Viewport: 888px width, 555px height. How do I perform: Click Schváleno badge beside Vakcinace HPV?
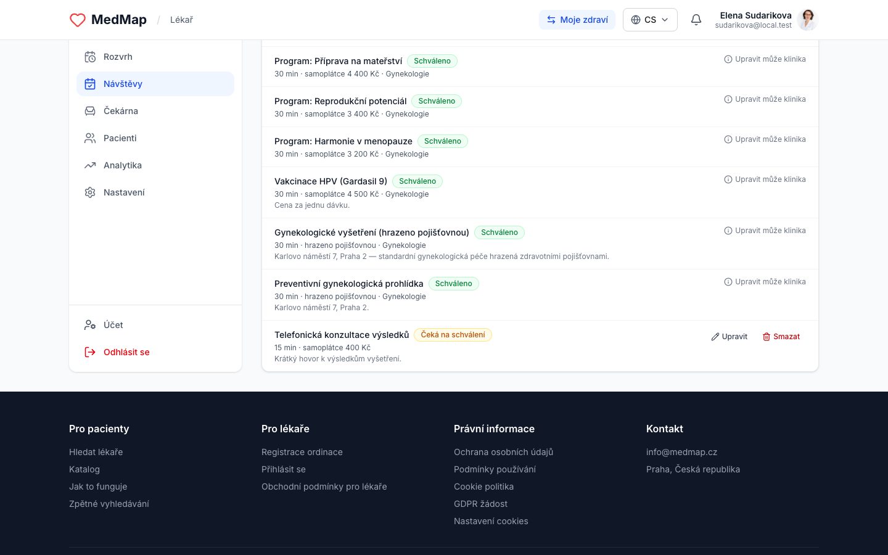point(417,181)
